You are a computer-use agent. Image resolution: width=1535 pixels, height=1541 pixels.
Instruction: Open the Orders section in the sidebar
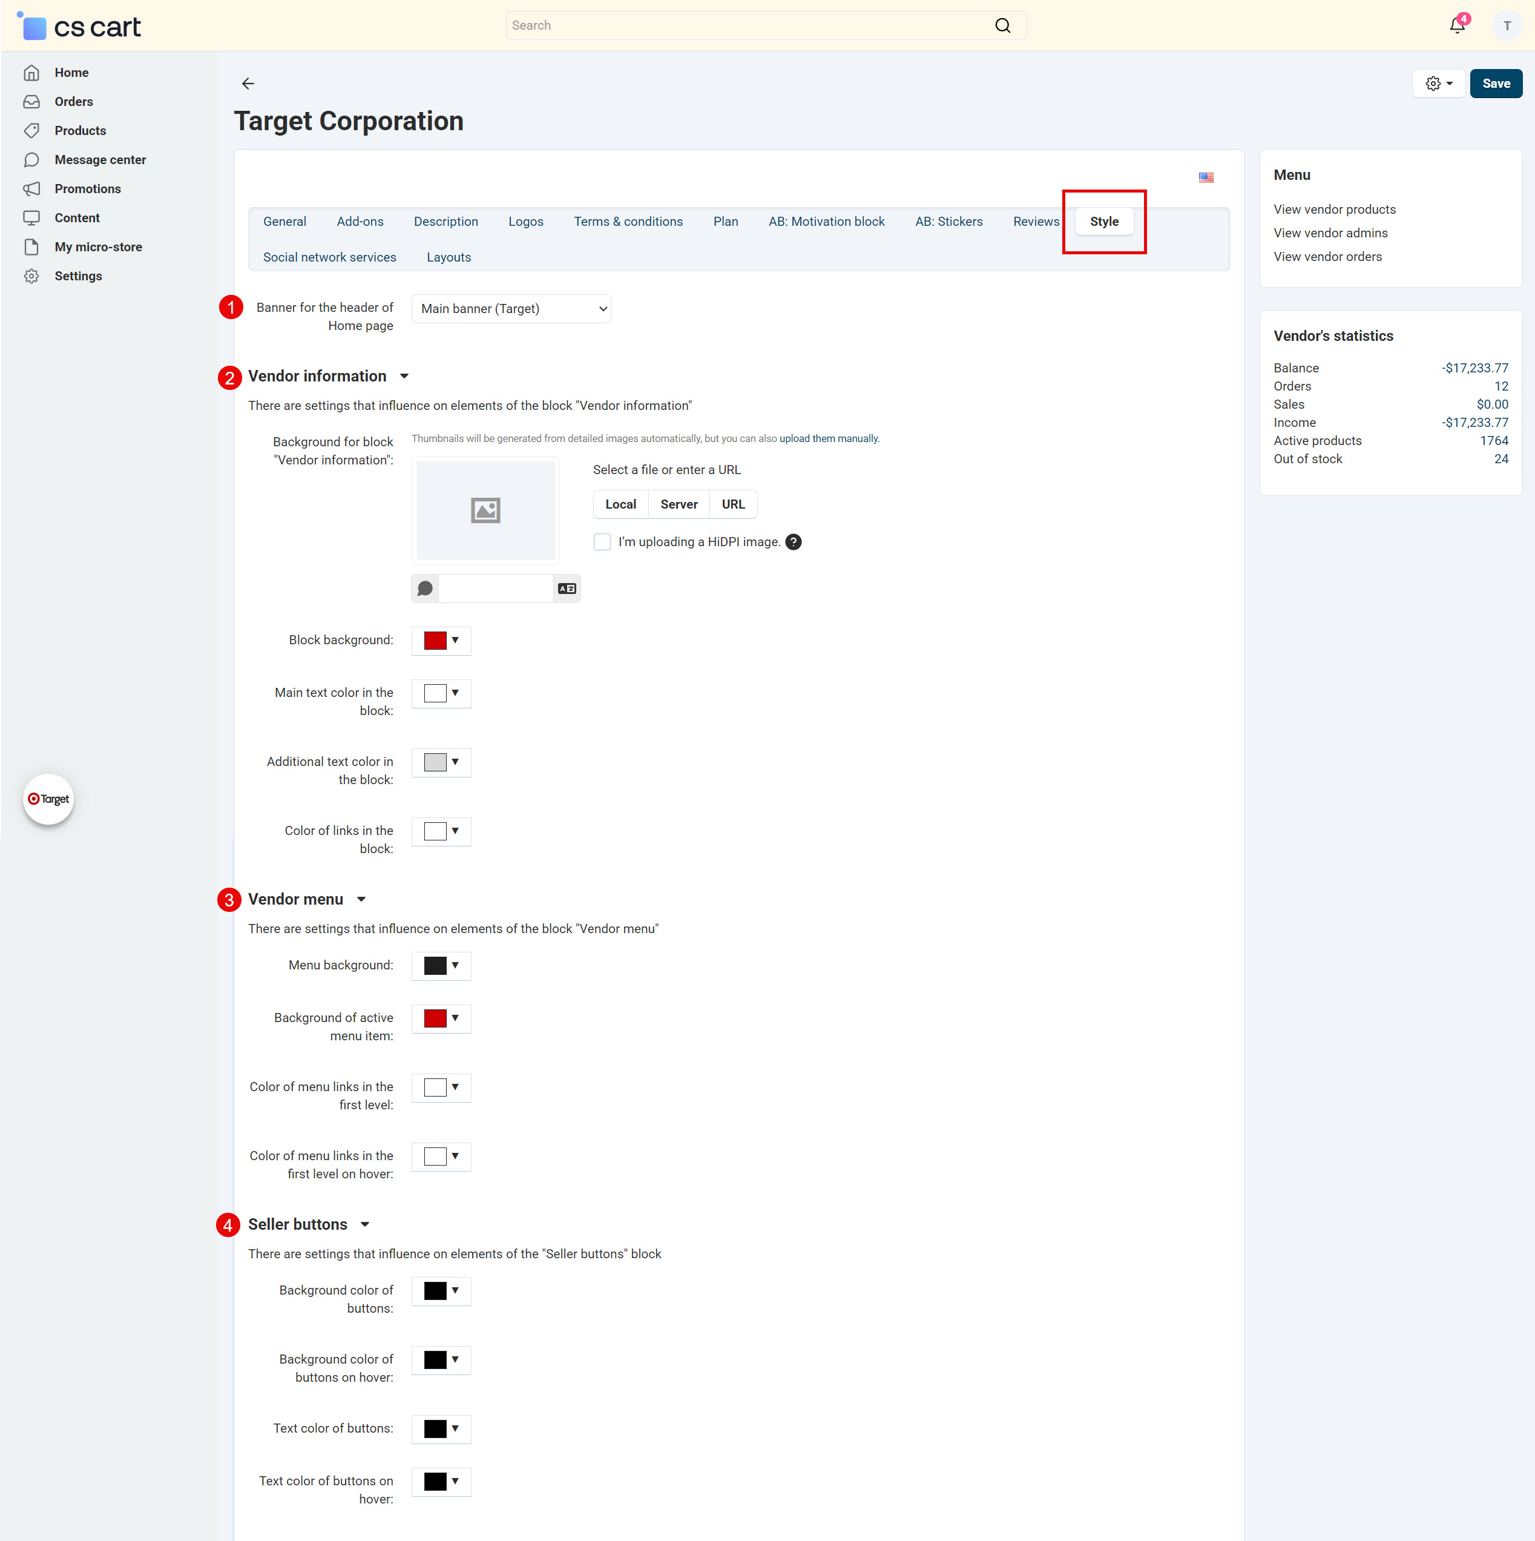pos(73,101)
